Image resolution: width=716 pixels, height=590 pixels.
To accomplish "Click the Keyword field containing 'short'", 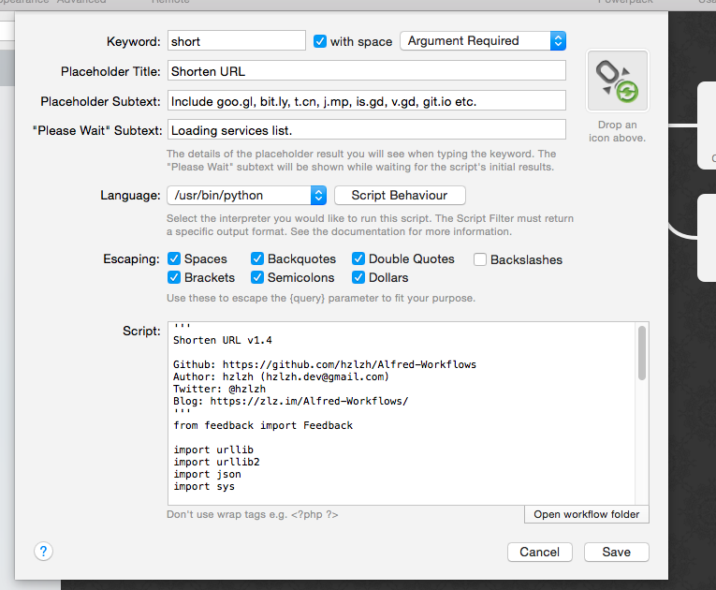I will tap(237, 40).
